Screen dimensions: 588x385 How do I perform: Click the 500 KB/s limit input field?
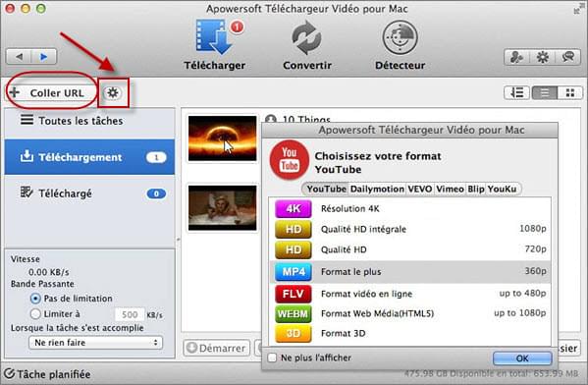[x=130, y=314]
